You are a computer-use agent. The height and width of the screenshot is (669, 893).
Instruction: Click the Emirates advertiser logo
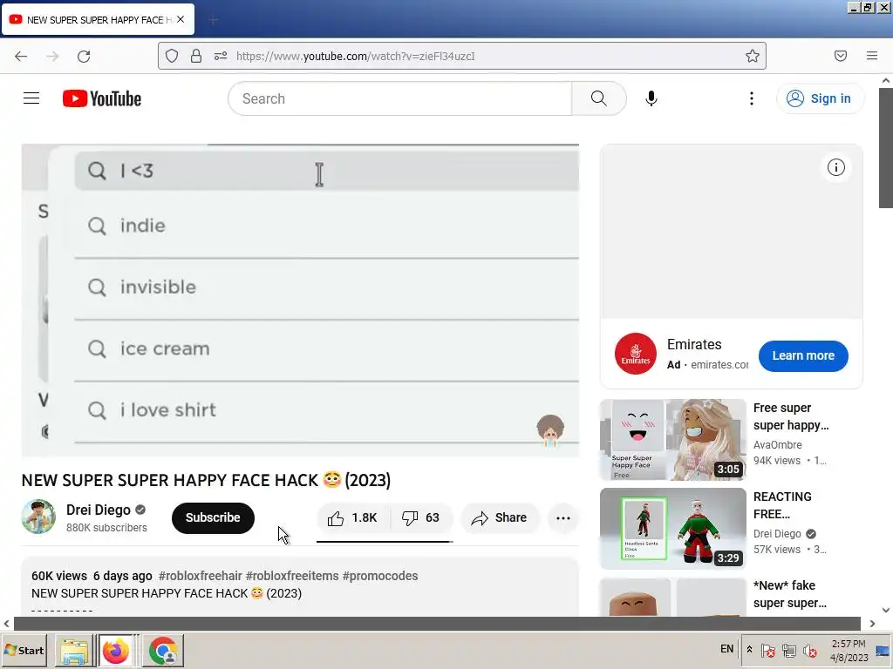(636, 354)
